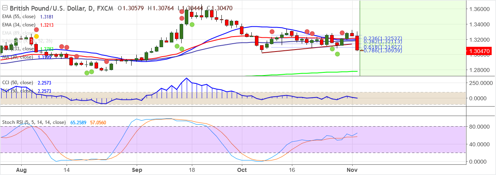Select the hidden EMA (89, close) legend
The width and height of the screenshot is (496, 175).
pos(19,33)
